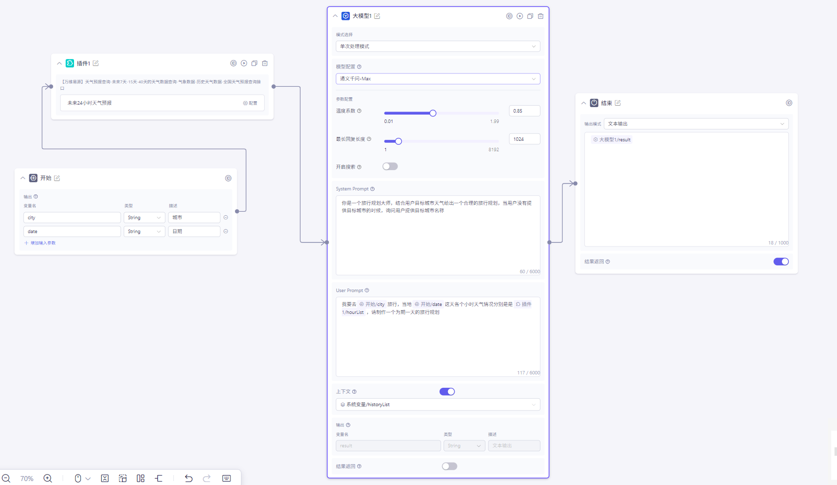Image resolution: width=837 pixels, height=485 pixels.
Task: Open type dropdown for city parameter
Action: 145,218
